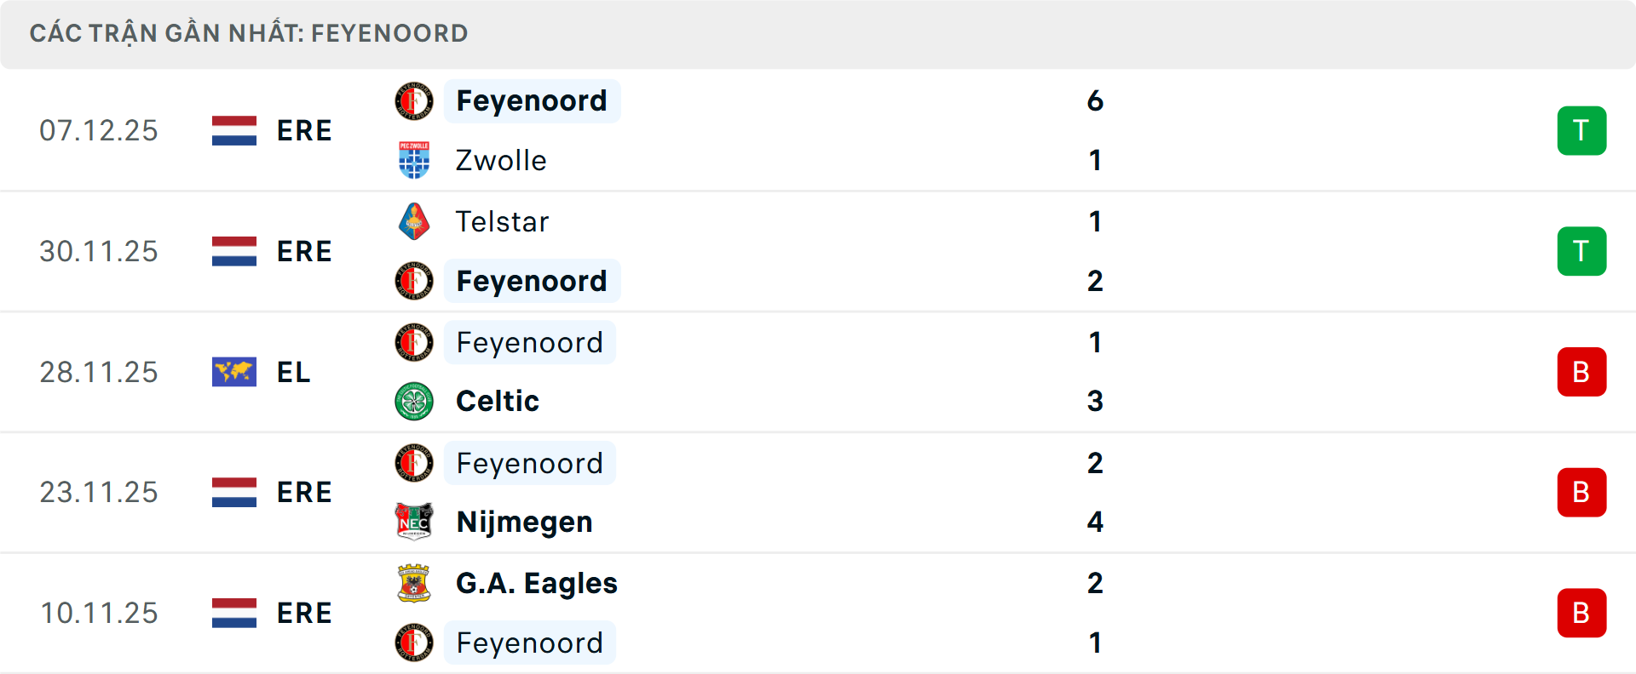Click the NEC Nijmegen logo

pyautogui.click(x=414, y=522)
